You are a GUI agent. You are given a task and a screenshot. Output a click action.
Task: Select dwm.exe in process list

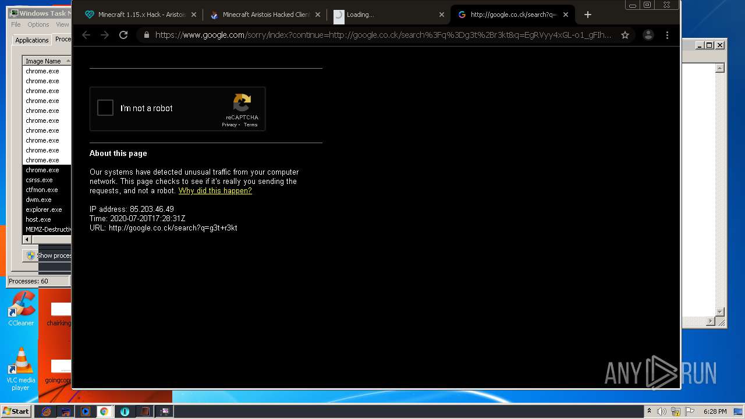tap(47, 200)
